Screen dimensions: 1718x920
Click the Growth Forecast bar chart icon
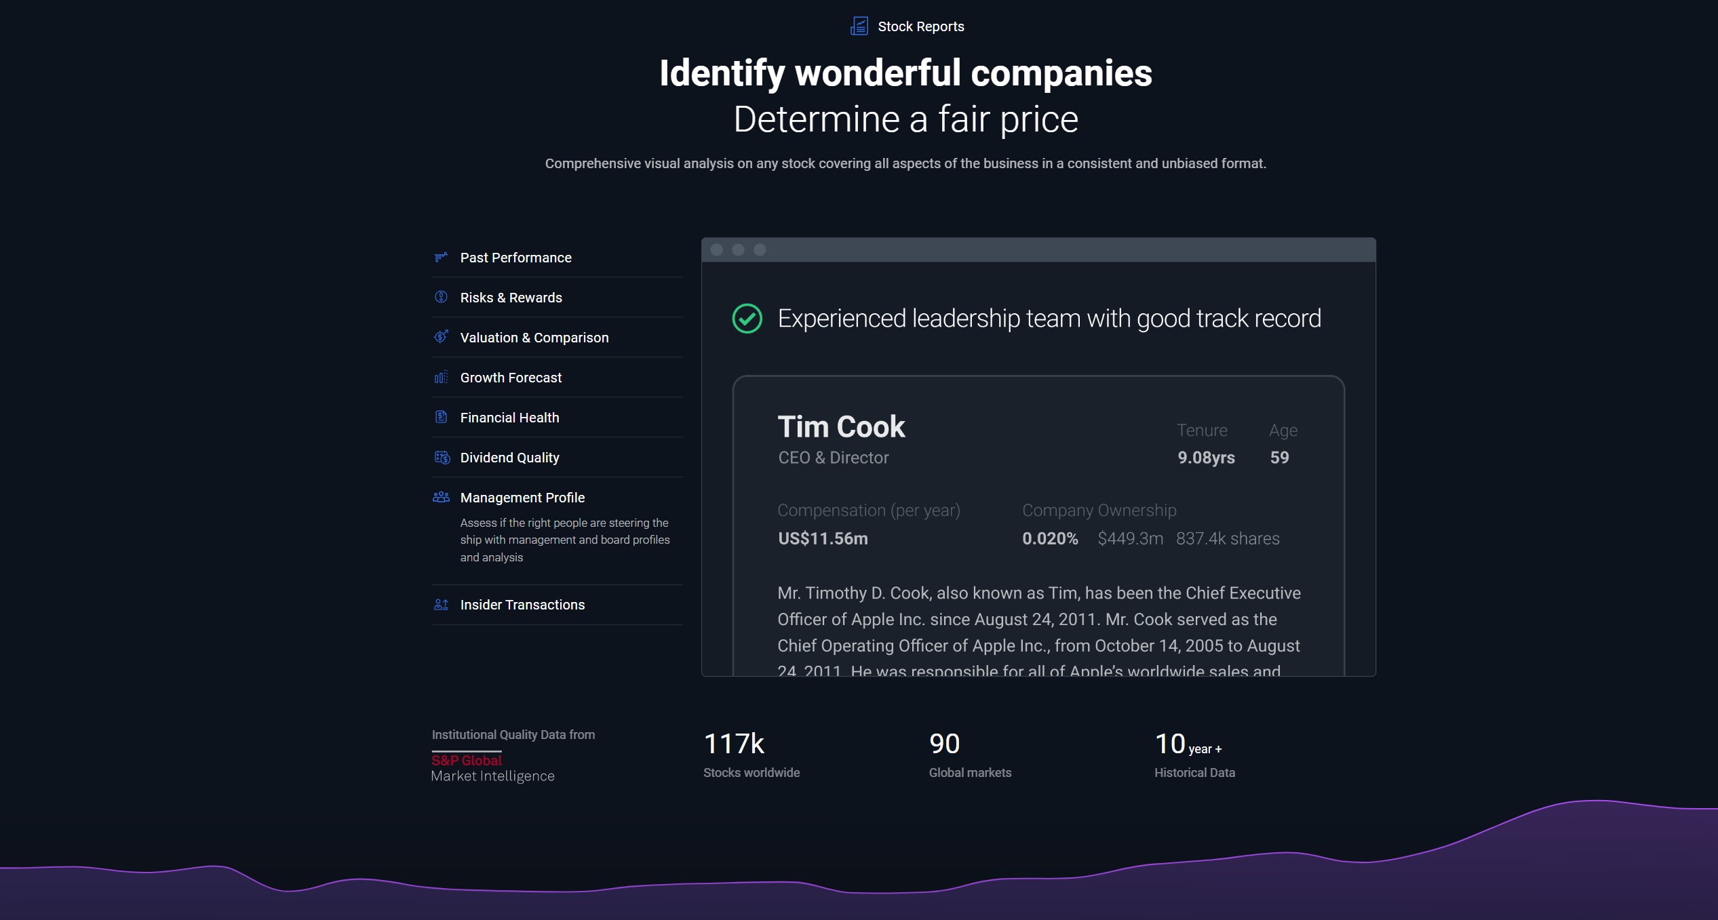pos(441,377)
